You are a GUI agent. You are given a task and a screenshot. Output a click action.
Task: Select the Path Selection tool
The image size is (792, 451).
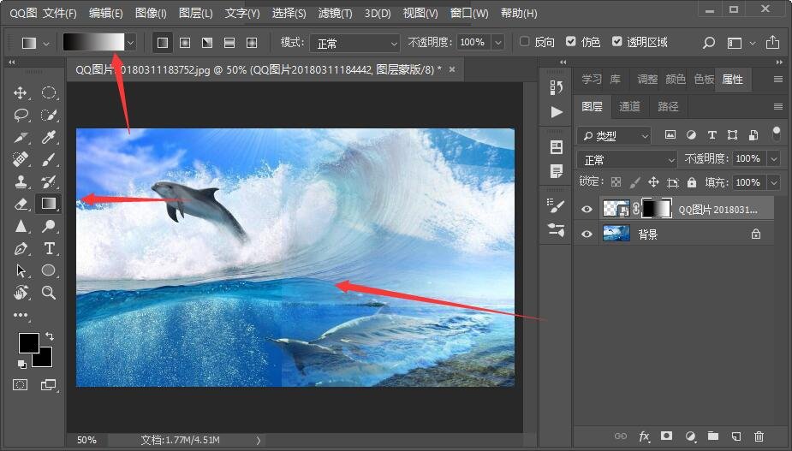pos(21,270)
